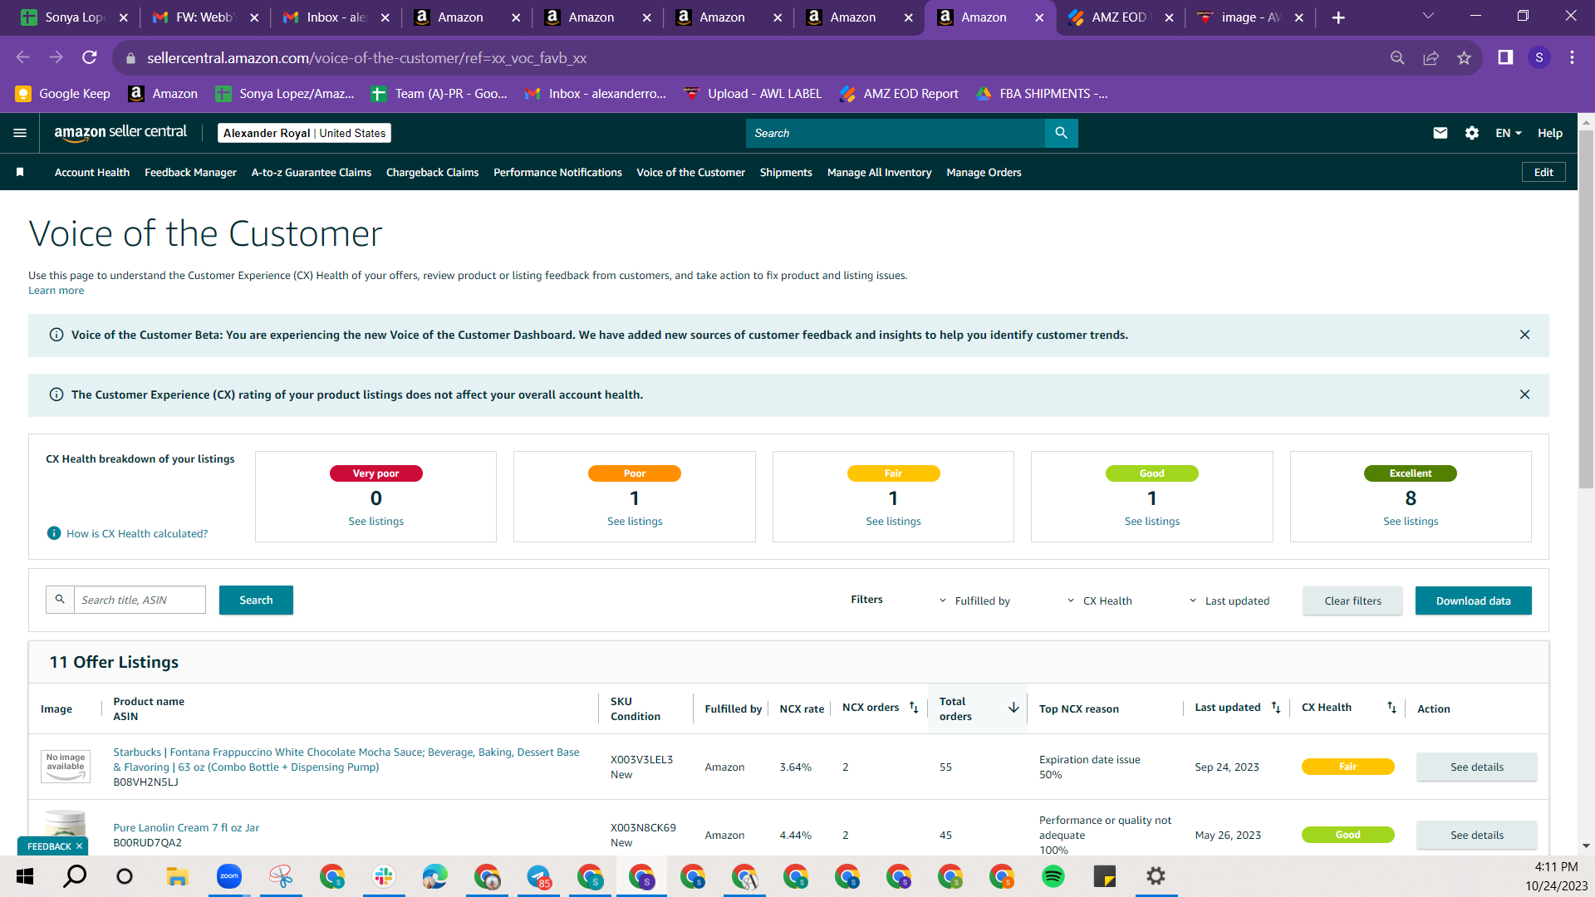
Task: Open the FBA SHIPMENTS bookmark
Action: coord(1042,94)
